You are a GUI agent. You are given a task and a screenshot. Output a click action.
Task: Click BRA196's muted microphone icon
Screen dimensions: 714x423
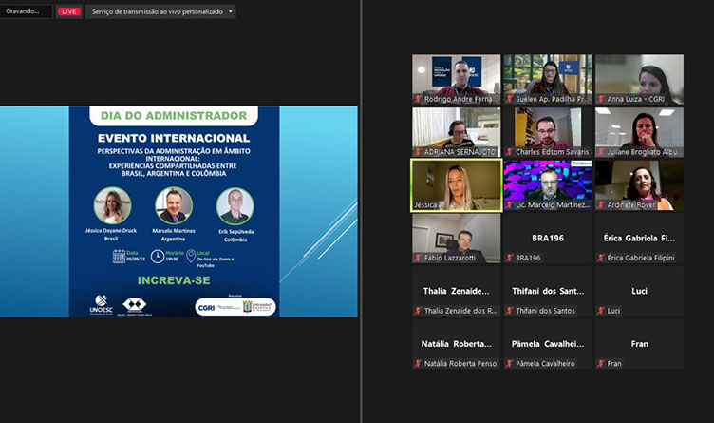[510, 258]
